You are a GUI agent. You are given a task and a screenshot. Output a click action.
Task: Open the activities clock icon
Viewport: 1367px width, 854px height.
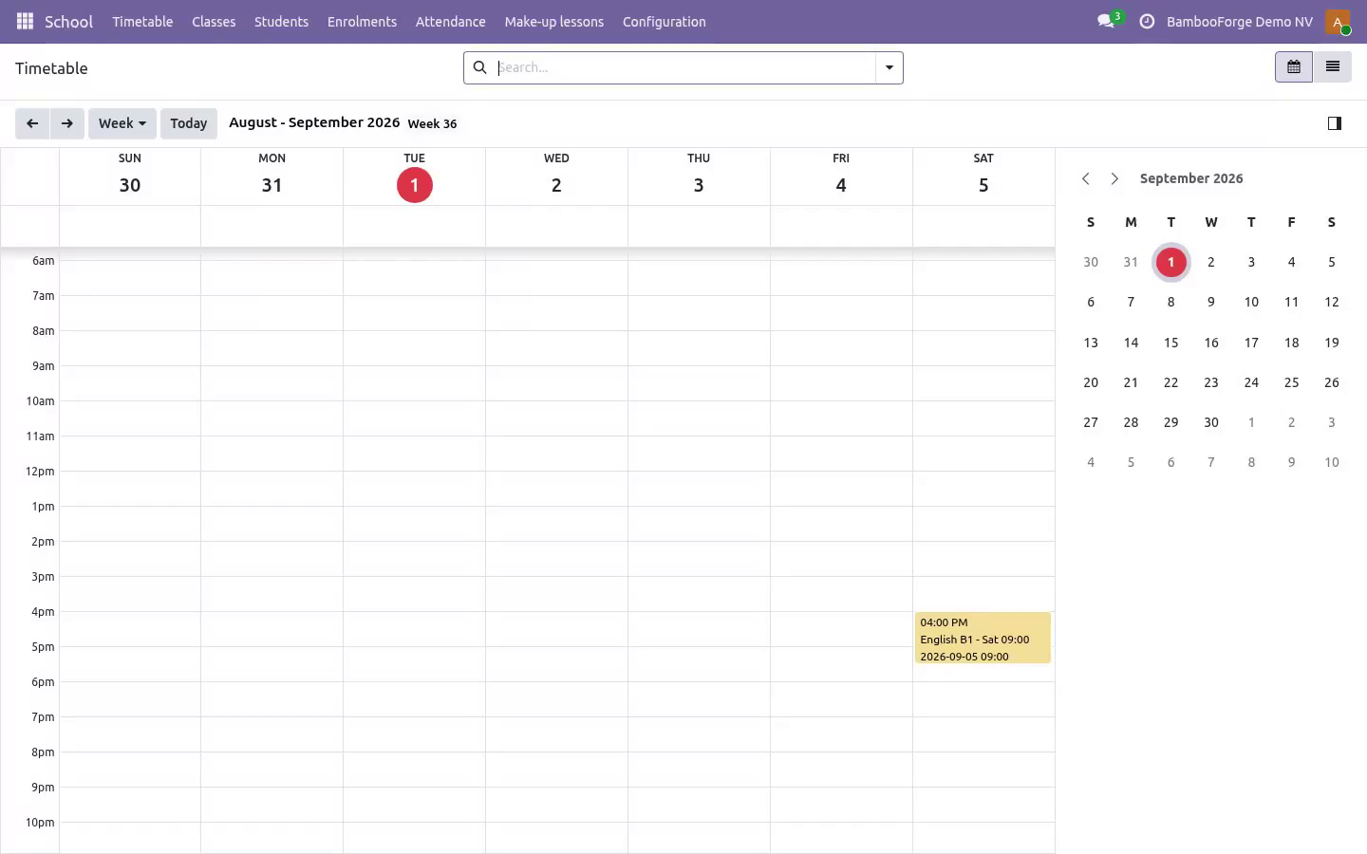coord(1147,21)
